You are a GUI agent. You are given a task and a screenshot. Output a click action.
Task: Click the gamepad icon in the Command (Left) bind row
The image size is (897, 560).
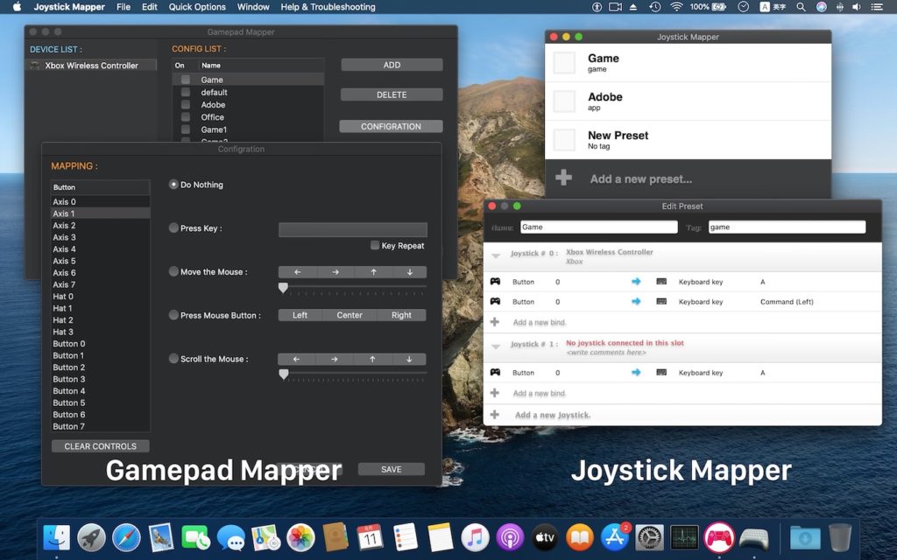[x=495, y=302]
